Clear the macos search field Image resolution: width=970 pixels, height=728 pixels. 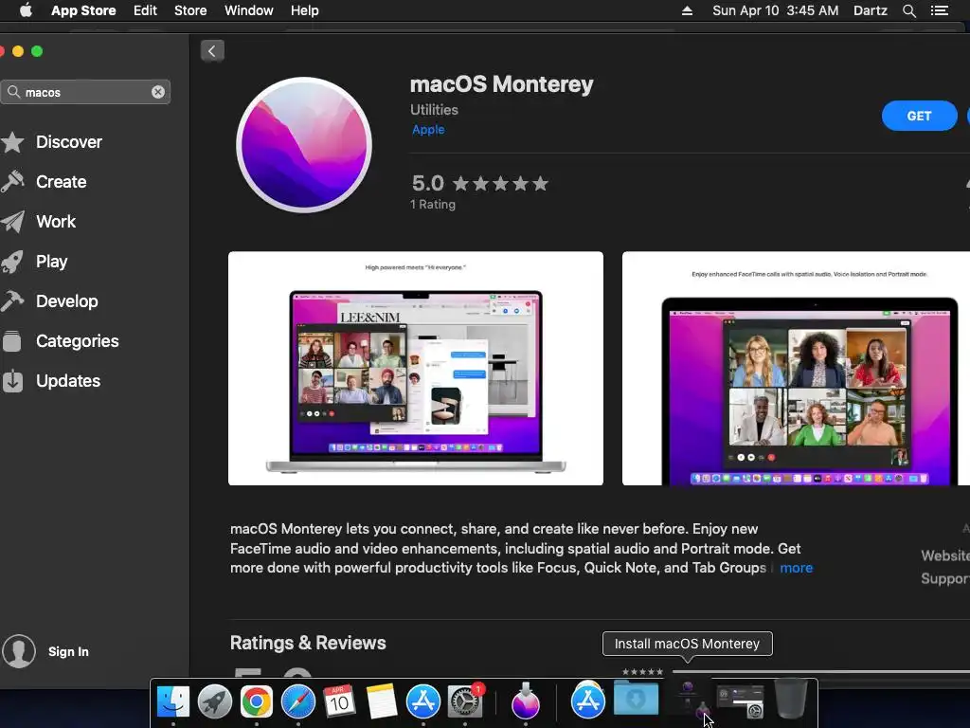(158, 92)
